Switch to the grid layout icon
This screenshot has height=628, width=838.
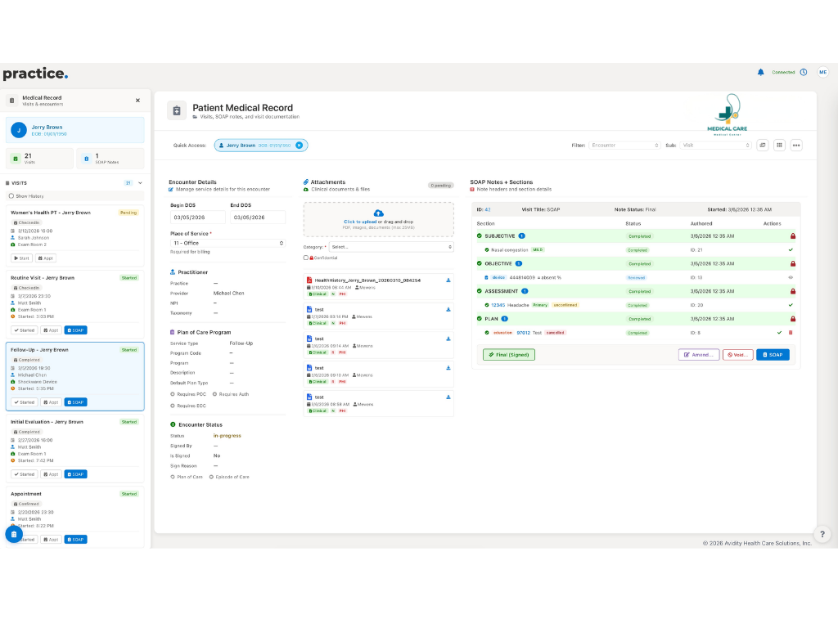[x=779, y=146]
